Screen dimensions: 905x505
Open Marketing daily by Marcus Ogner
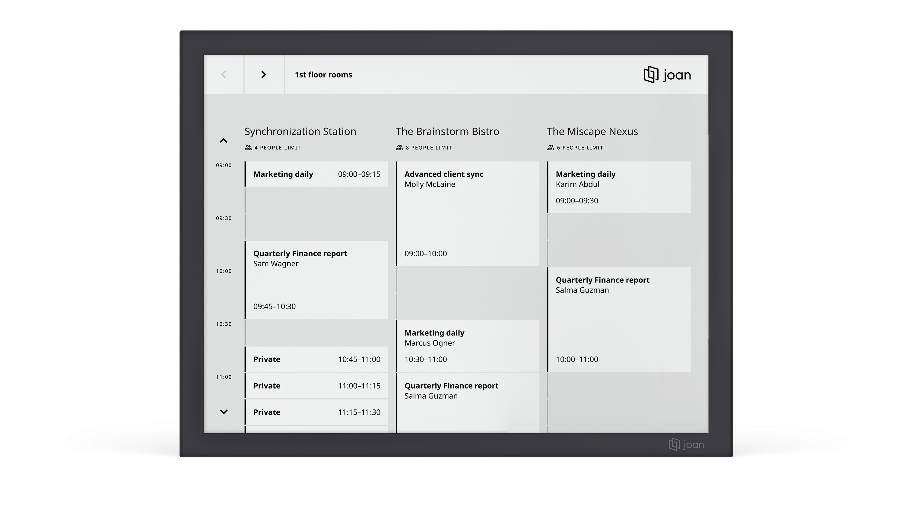(x=468, y=346)
